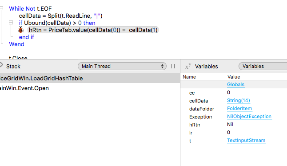Click the t variable name
This screenshot has height=166, width=287.
click(x=190, y=141)
